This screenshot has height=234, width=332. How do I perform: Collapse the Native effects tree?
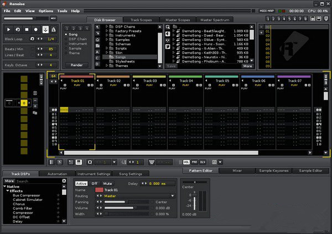click(4, 187)
